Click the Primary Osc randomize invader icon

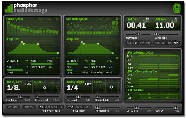tap(57, 19)
